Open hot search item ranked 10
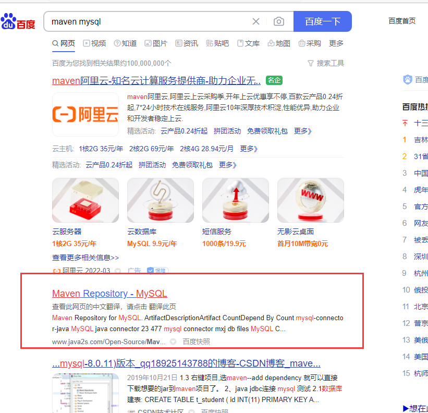The width and height of the screenshot is (428, 413). [421, 290]
